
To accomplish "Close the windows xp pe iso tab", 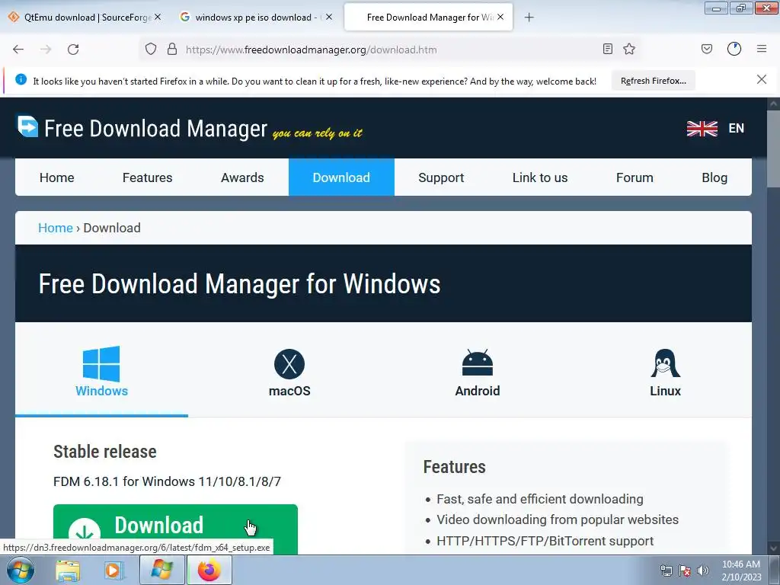I will pos(329,17).
